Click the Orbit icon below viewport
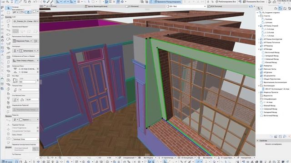 coord(52,158)
